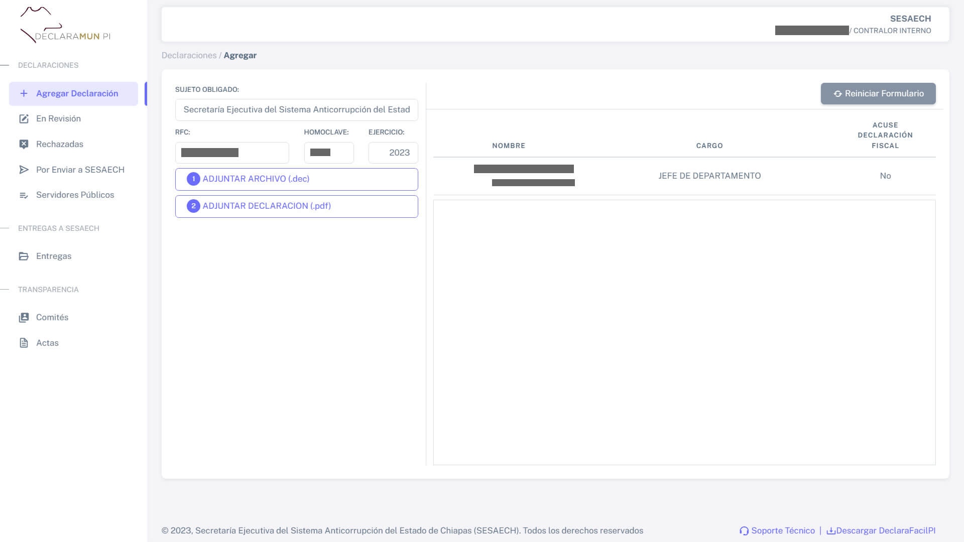Viewport: 964px width, 542px height.
Task: Click the send arrow icon for Por Enviar a SESAECH
Action: point(24,170)
